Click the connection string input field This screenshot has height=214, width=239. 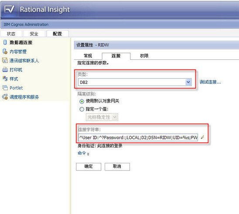click(x=138, y=138)
